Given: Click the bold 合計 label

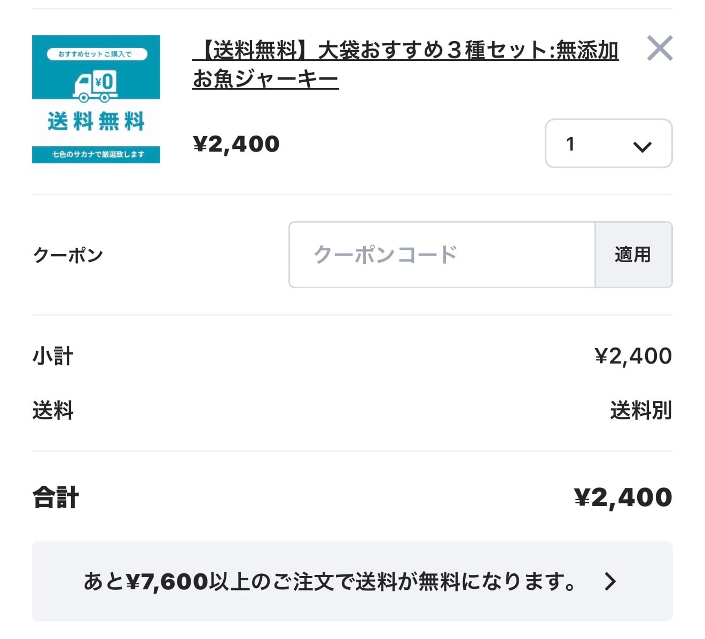Looking at the screenshot, I should tap(56, 498).
